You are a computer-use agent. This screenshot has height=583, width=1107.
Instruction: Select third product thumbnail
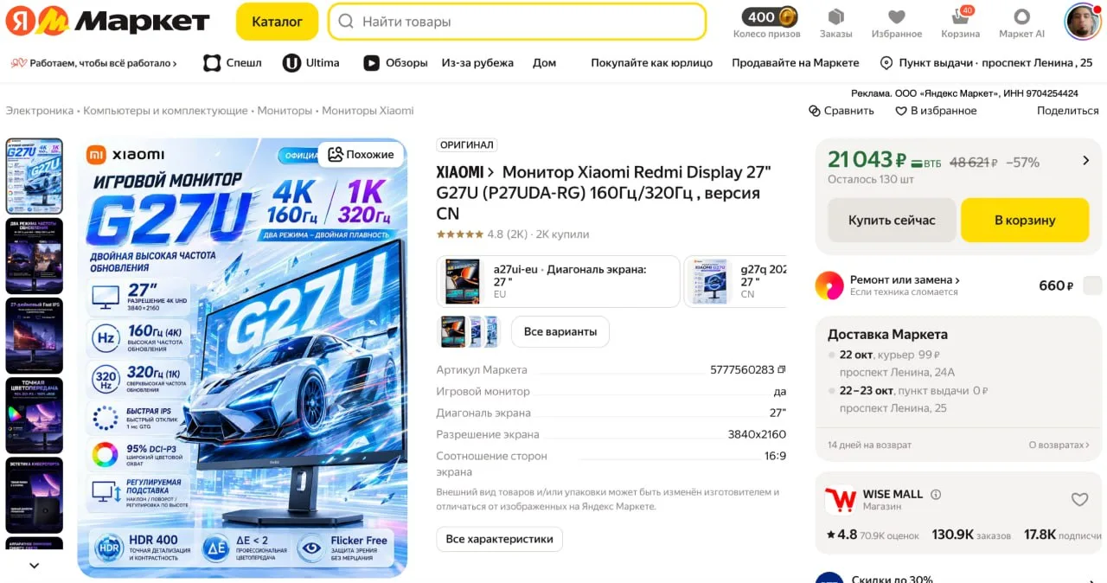click(35, 336)
